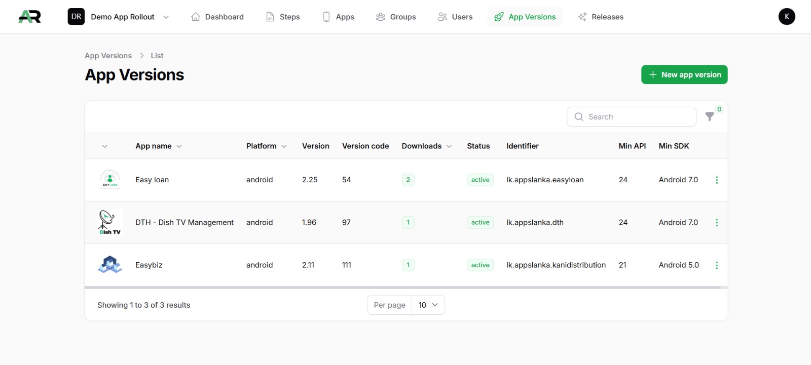Click the AR logo in header
The width and height of the screenshot is (811, 365).
click(x=29, y=17)
